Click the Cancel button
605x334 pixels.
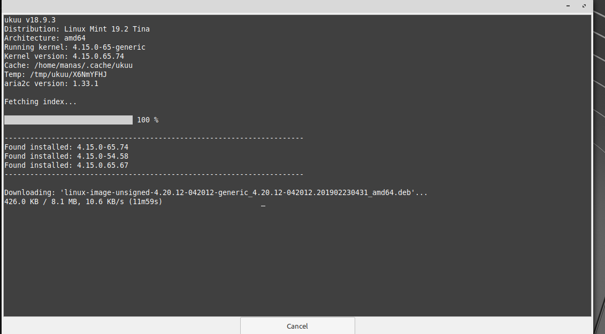(297, 326)
